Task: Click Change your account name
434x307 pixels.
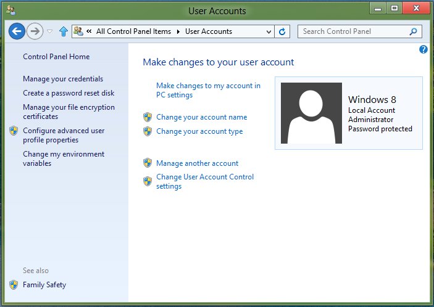Action: [x=201, y=117]
